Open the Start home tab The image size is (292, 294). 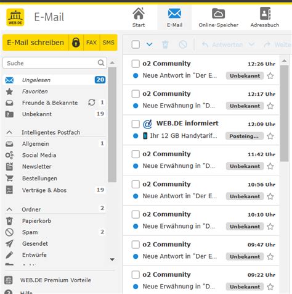click(x=139, y=17)
